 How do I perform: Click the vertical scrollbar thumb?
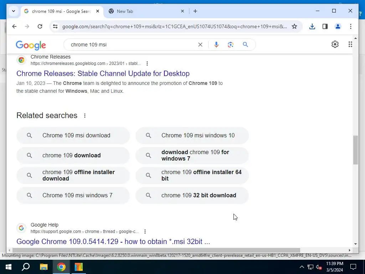tap(355, 150)
